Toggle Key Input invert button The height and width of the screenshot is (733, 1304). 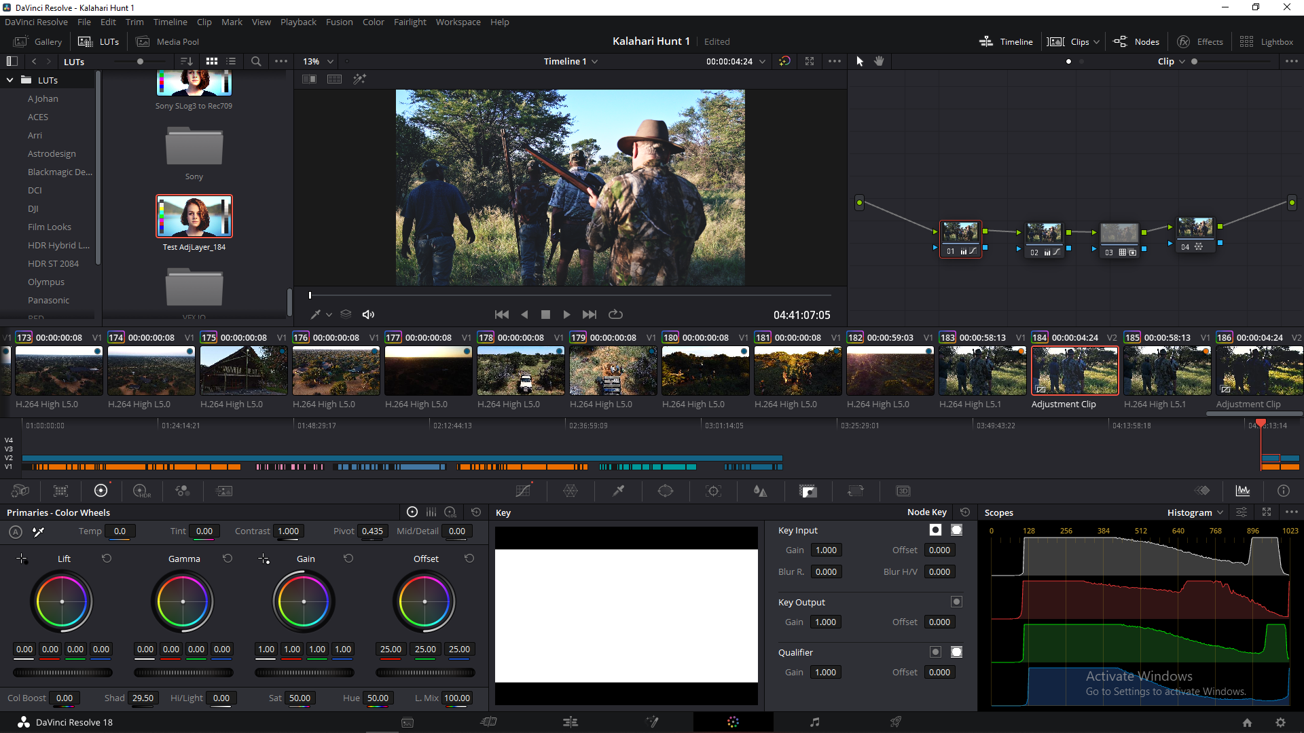coord(935,530)
